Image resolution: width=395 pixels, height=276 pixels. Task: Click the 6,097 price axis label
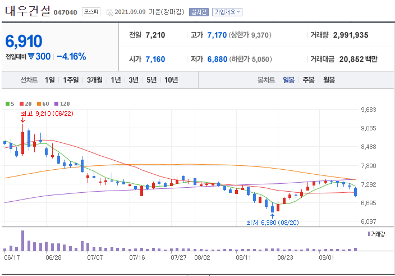[x=368, y=221]
